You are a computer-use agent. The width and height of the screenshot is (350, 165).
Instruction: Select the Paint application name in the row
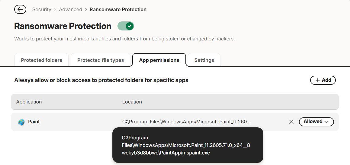[34, 122]
